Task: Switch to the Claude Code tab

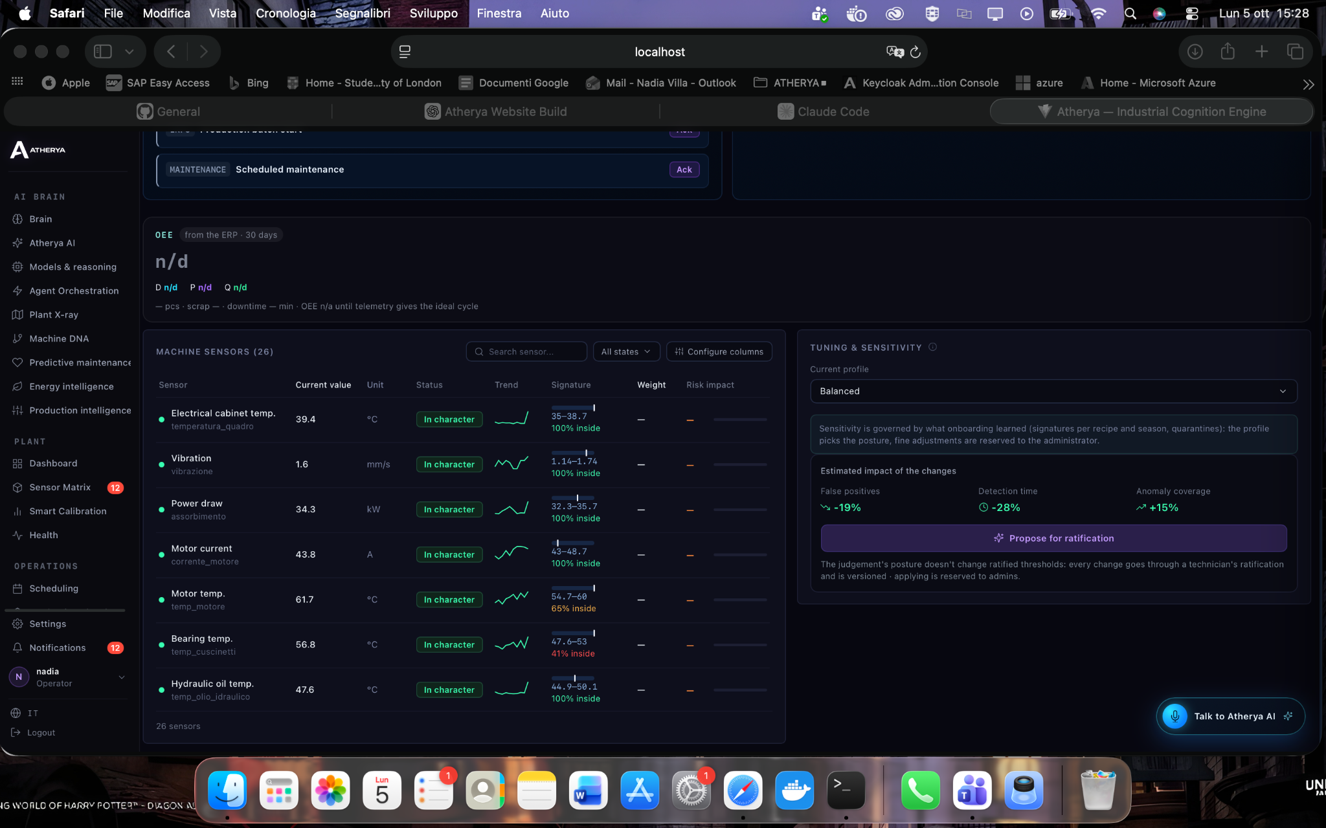Action: point(824,111)
